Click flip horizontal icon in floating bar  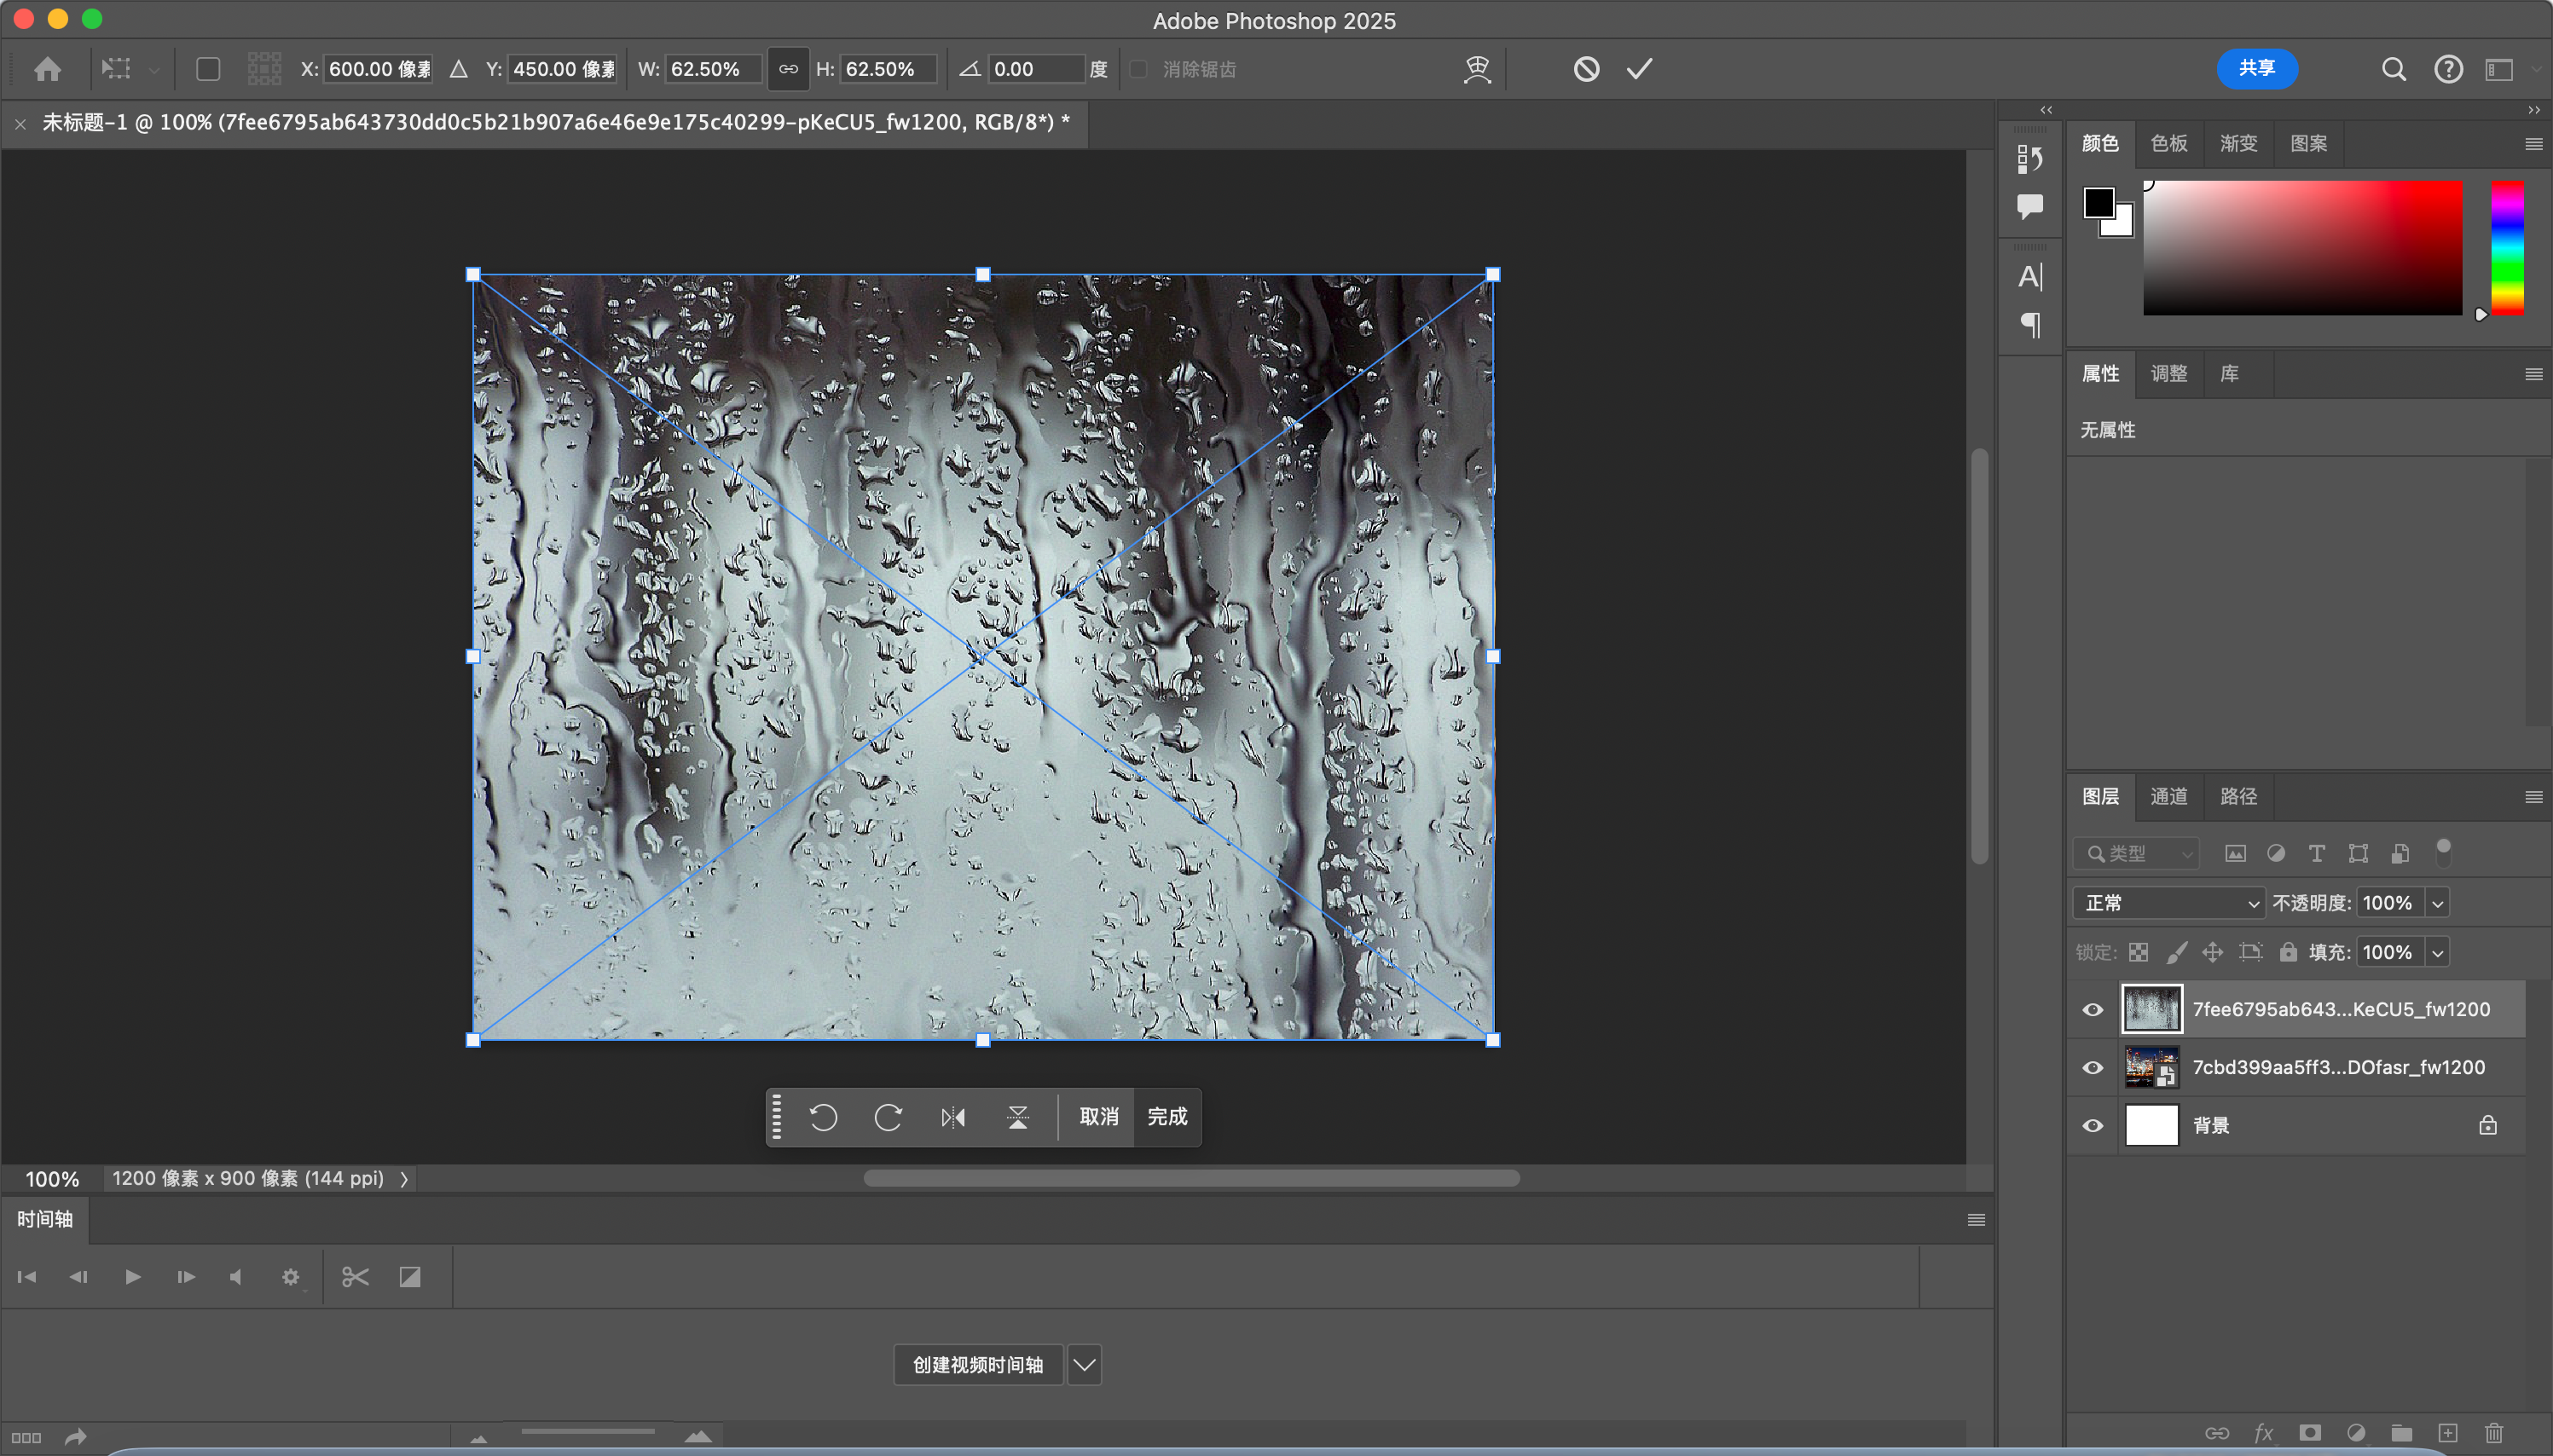pos(953,1117)
